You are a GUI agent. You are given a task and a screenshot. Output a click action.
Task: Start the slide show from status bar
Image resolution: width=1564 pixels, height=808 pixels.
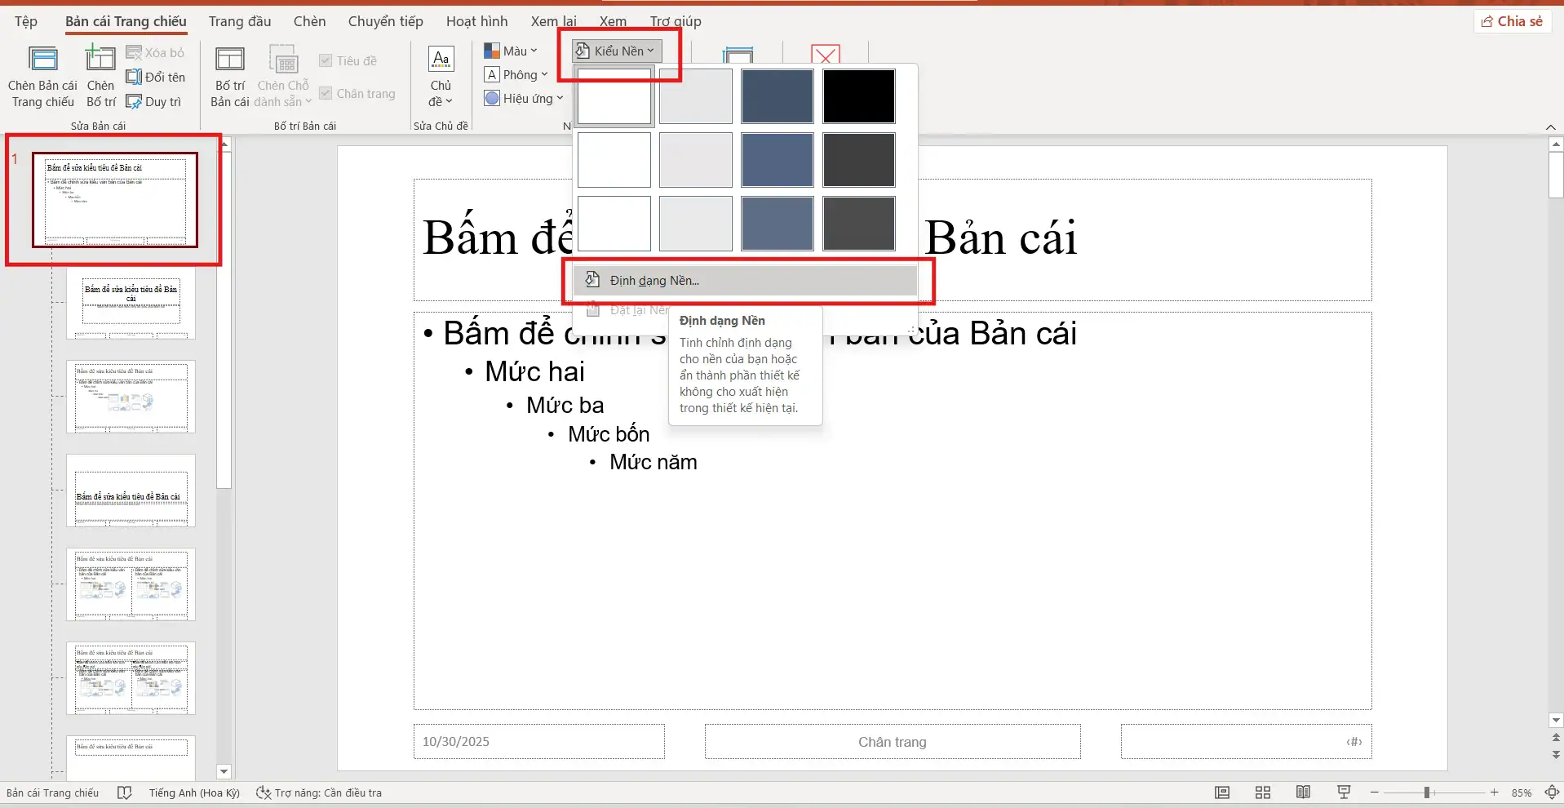click(x=1343, y=792)
